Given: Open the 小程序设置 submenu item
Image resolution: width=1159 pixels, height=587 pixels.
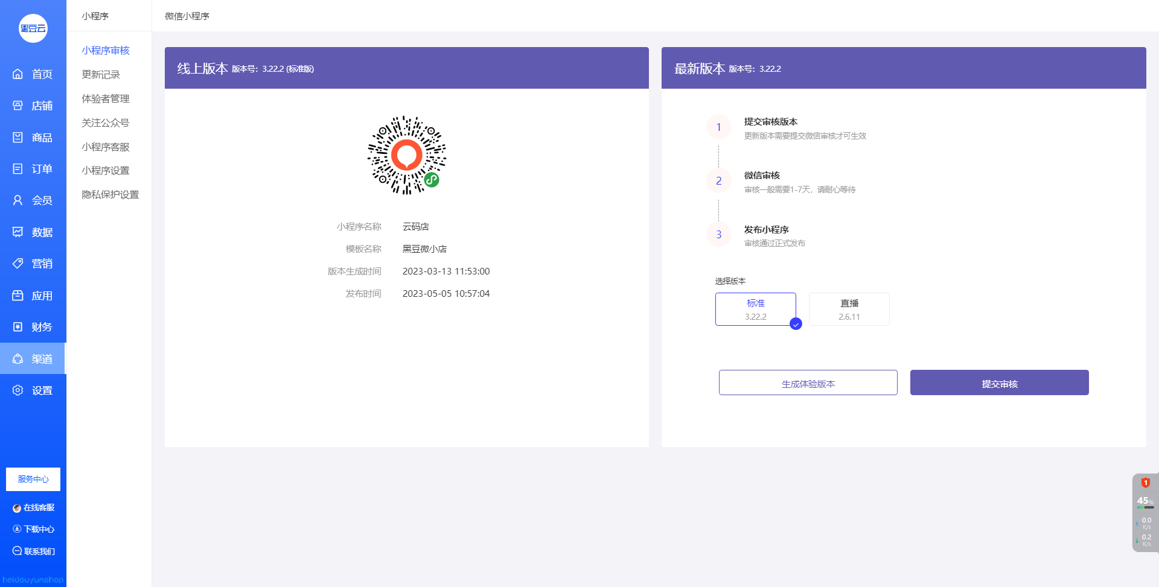Looking at the screenshot, I should pos(106,171).
